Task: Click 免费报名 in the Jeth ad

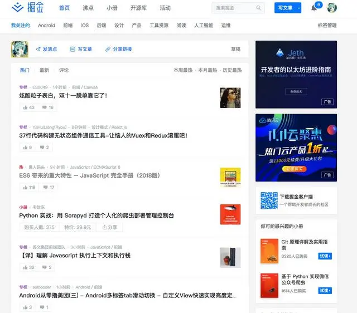Action: click(x=296, y=91)
